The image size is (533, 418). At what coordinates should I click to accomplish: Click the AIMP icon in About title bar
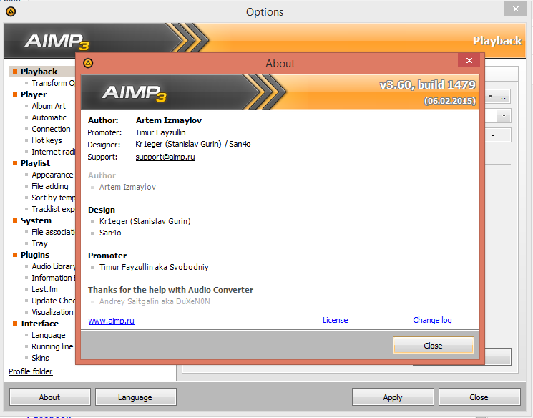pyautogui.click(x=88, y=63)
